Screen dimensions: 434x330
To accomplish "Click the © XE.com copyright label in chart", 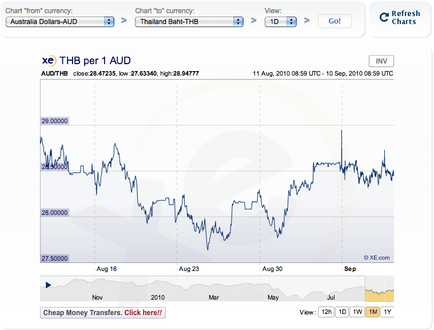I will tap(376, 258).
